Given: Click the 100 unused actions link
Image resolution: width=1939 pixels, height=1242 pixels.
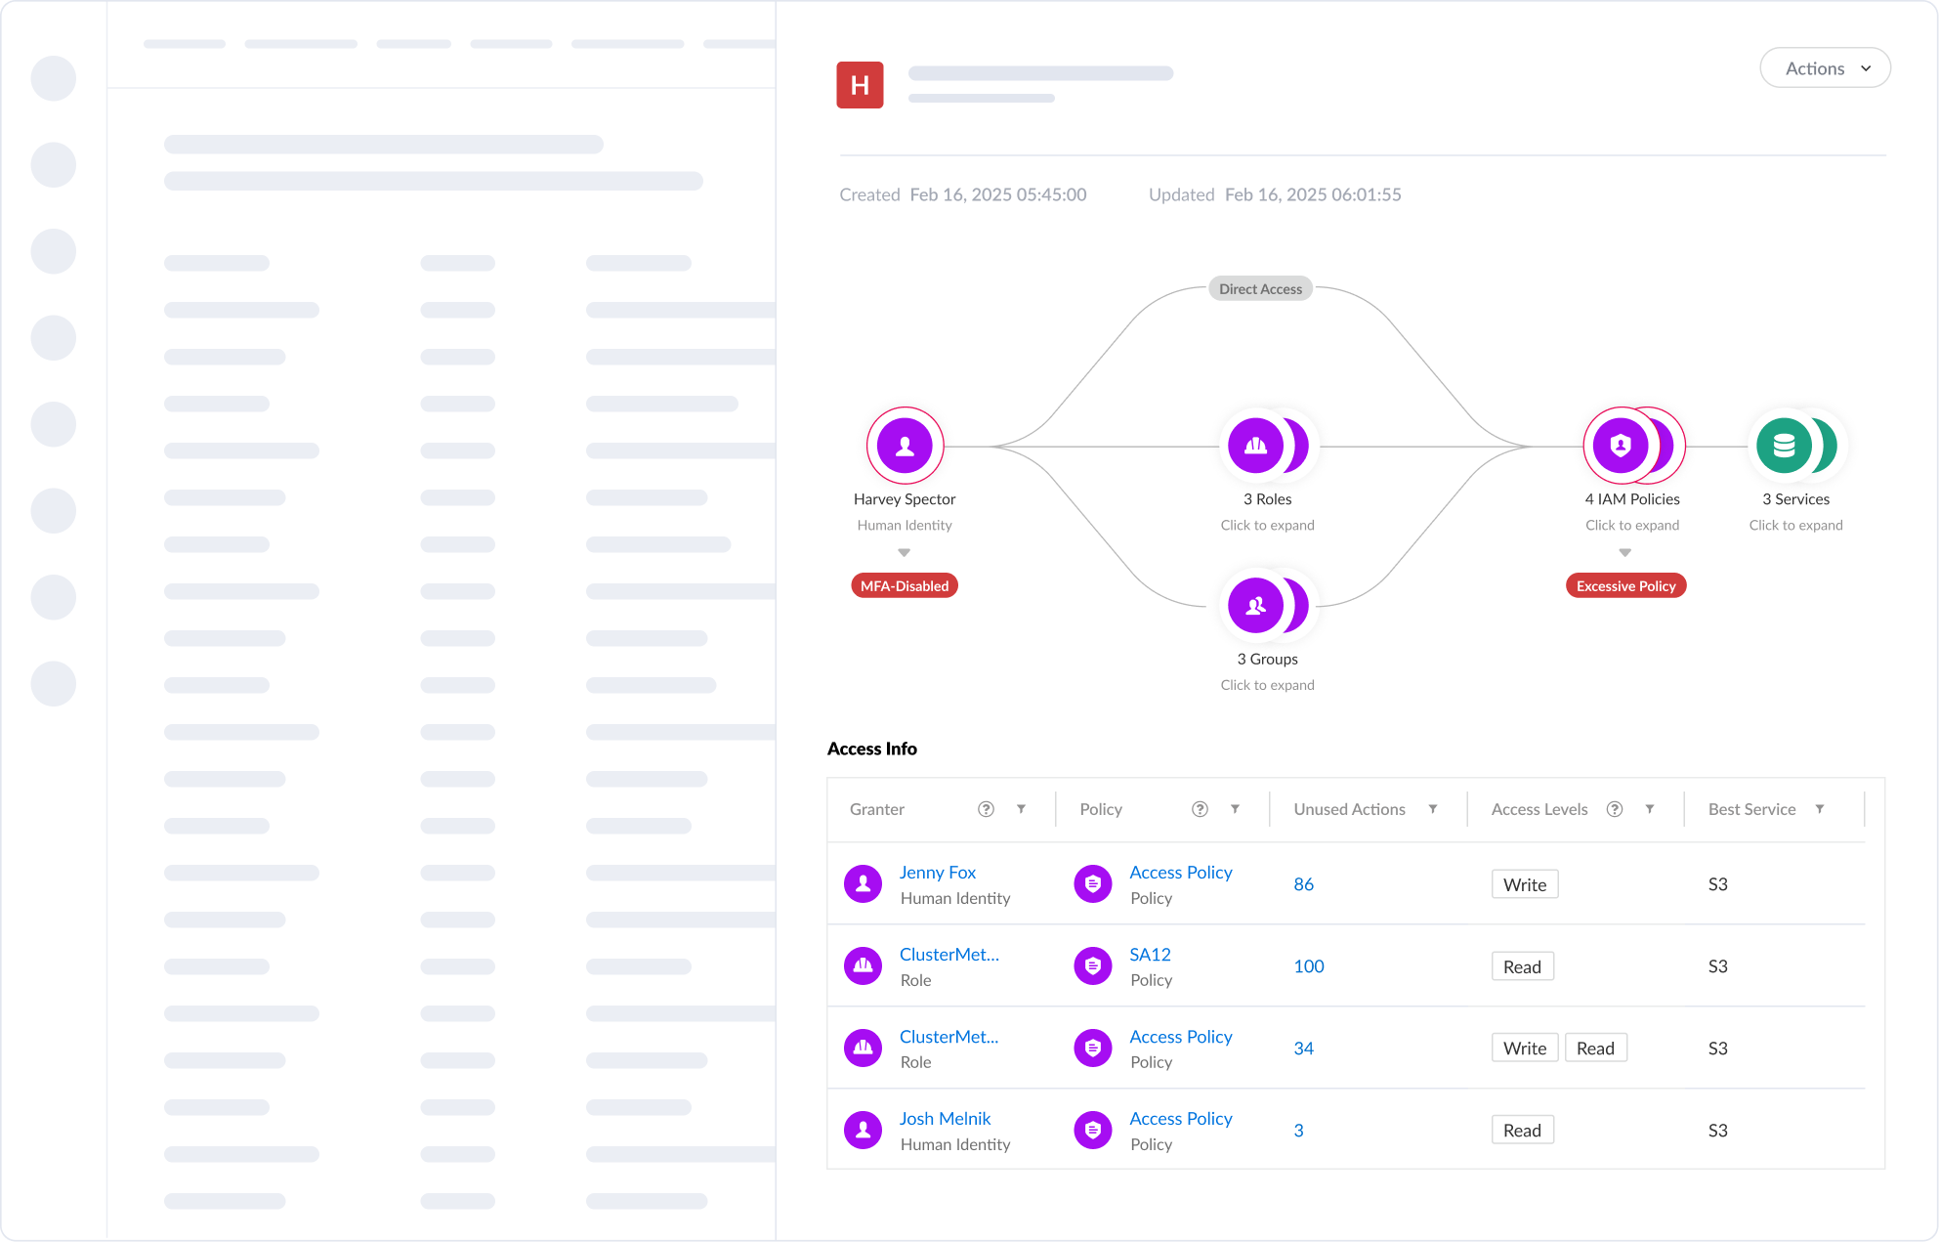Looking at the screenshot, I should click(x=1309, y=966).
